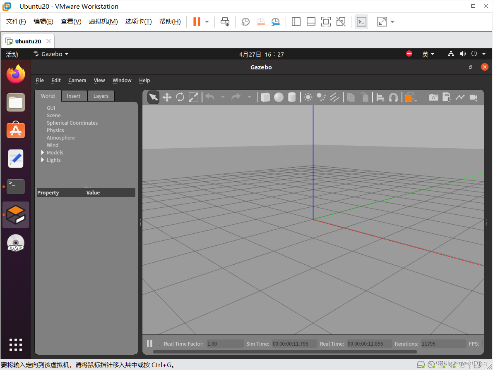Take a screenshot with the camera icon
Screen dimensions: 493x370
coord(433,97)
